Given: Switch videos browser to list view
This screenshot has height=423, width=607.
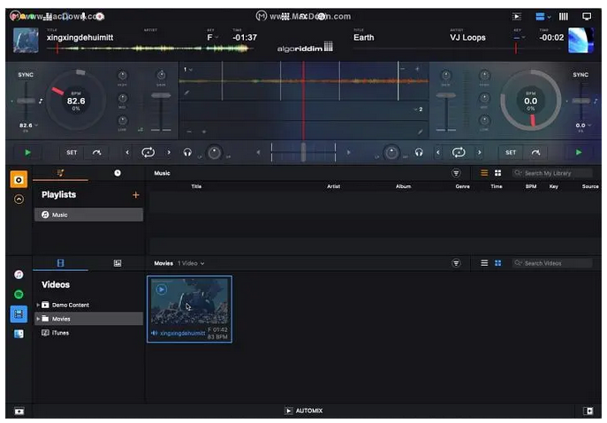Looking at the screenshot, I should [484, 263].
